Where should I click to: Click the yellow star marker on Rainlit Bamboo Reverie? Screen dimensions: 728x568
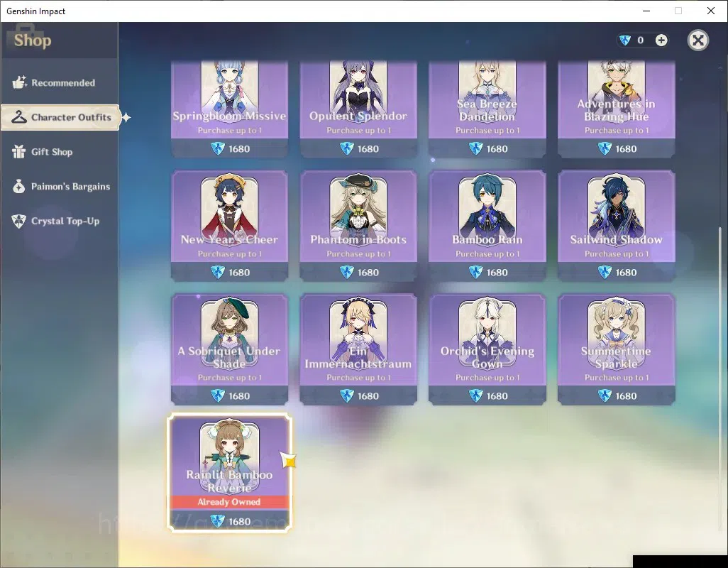[x=288, y=460]
